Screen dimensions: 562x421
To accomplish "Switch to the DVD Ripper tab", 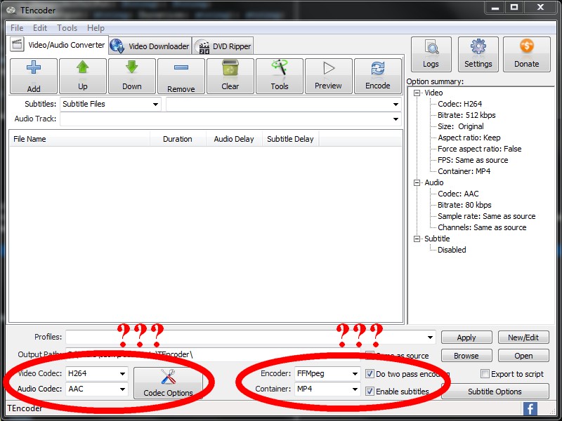I will (x=223, y=46).
